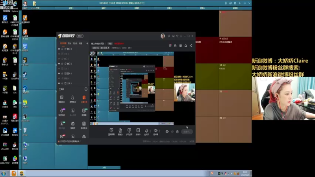Select day 15 cell in desktop calendar
This screenshot has width=315, height=177.
pos(235,77)
